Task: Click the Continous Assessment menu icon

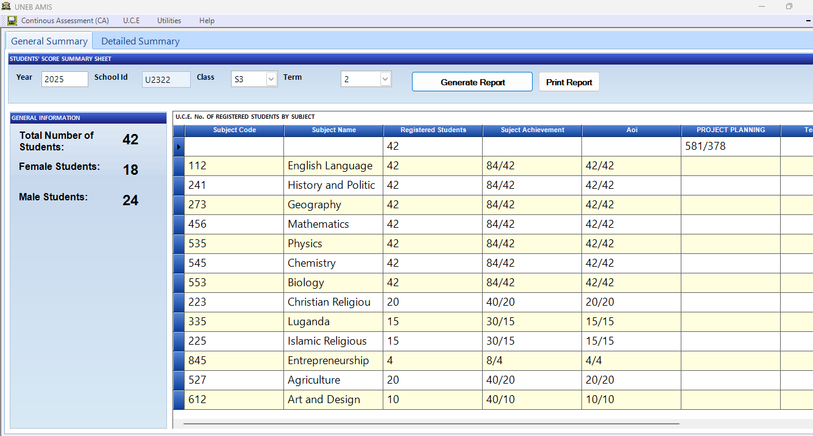Action: tap(11, 20)
